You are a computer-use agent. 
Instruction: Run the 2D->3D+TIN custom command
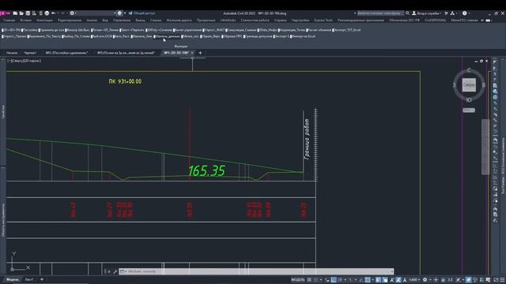tap(11, 30)
